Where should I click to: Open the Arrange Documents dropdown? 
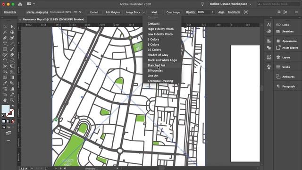(x=31, y=4)
